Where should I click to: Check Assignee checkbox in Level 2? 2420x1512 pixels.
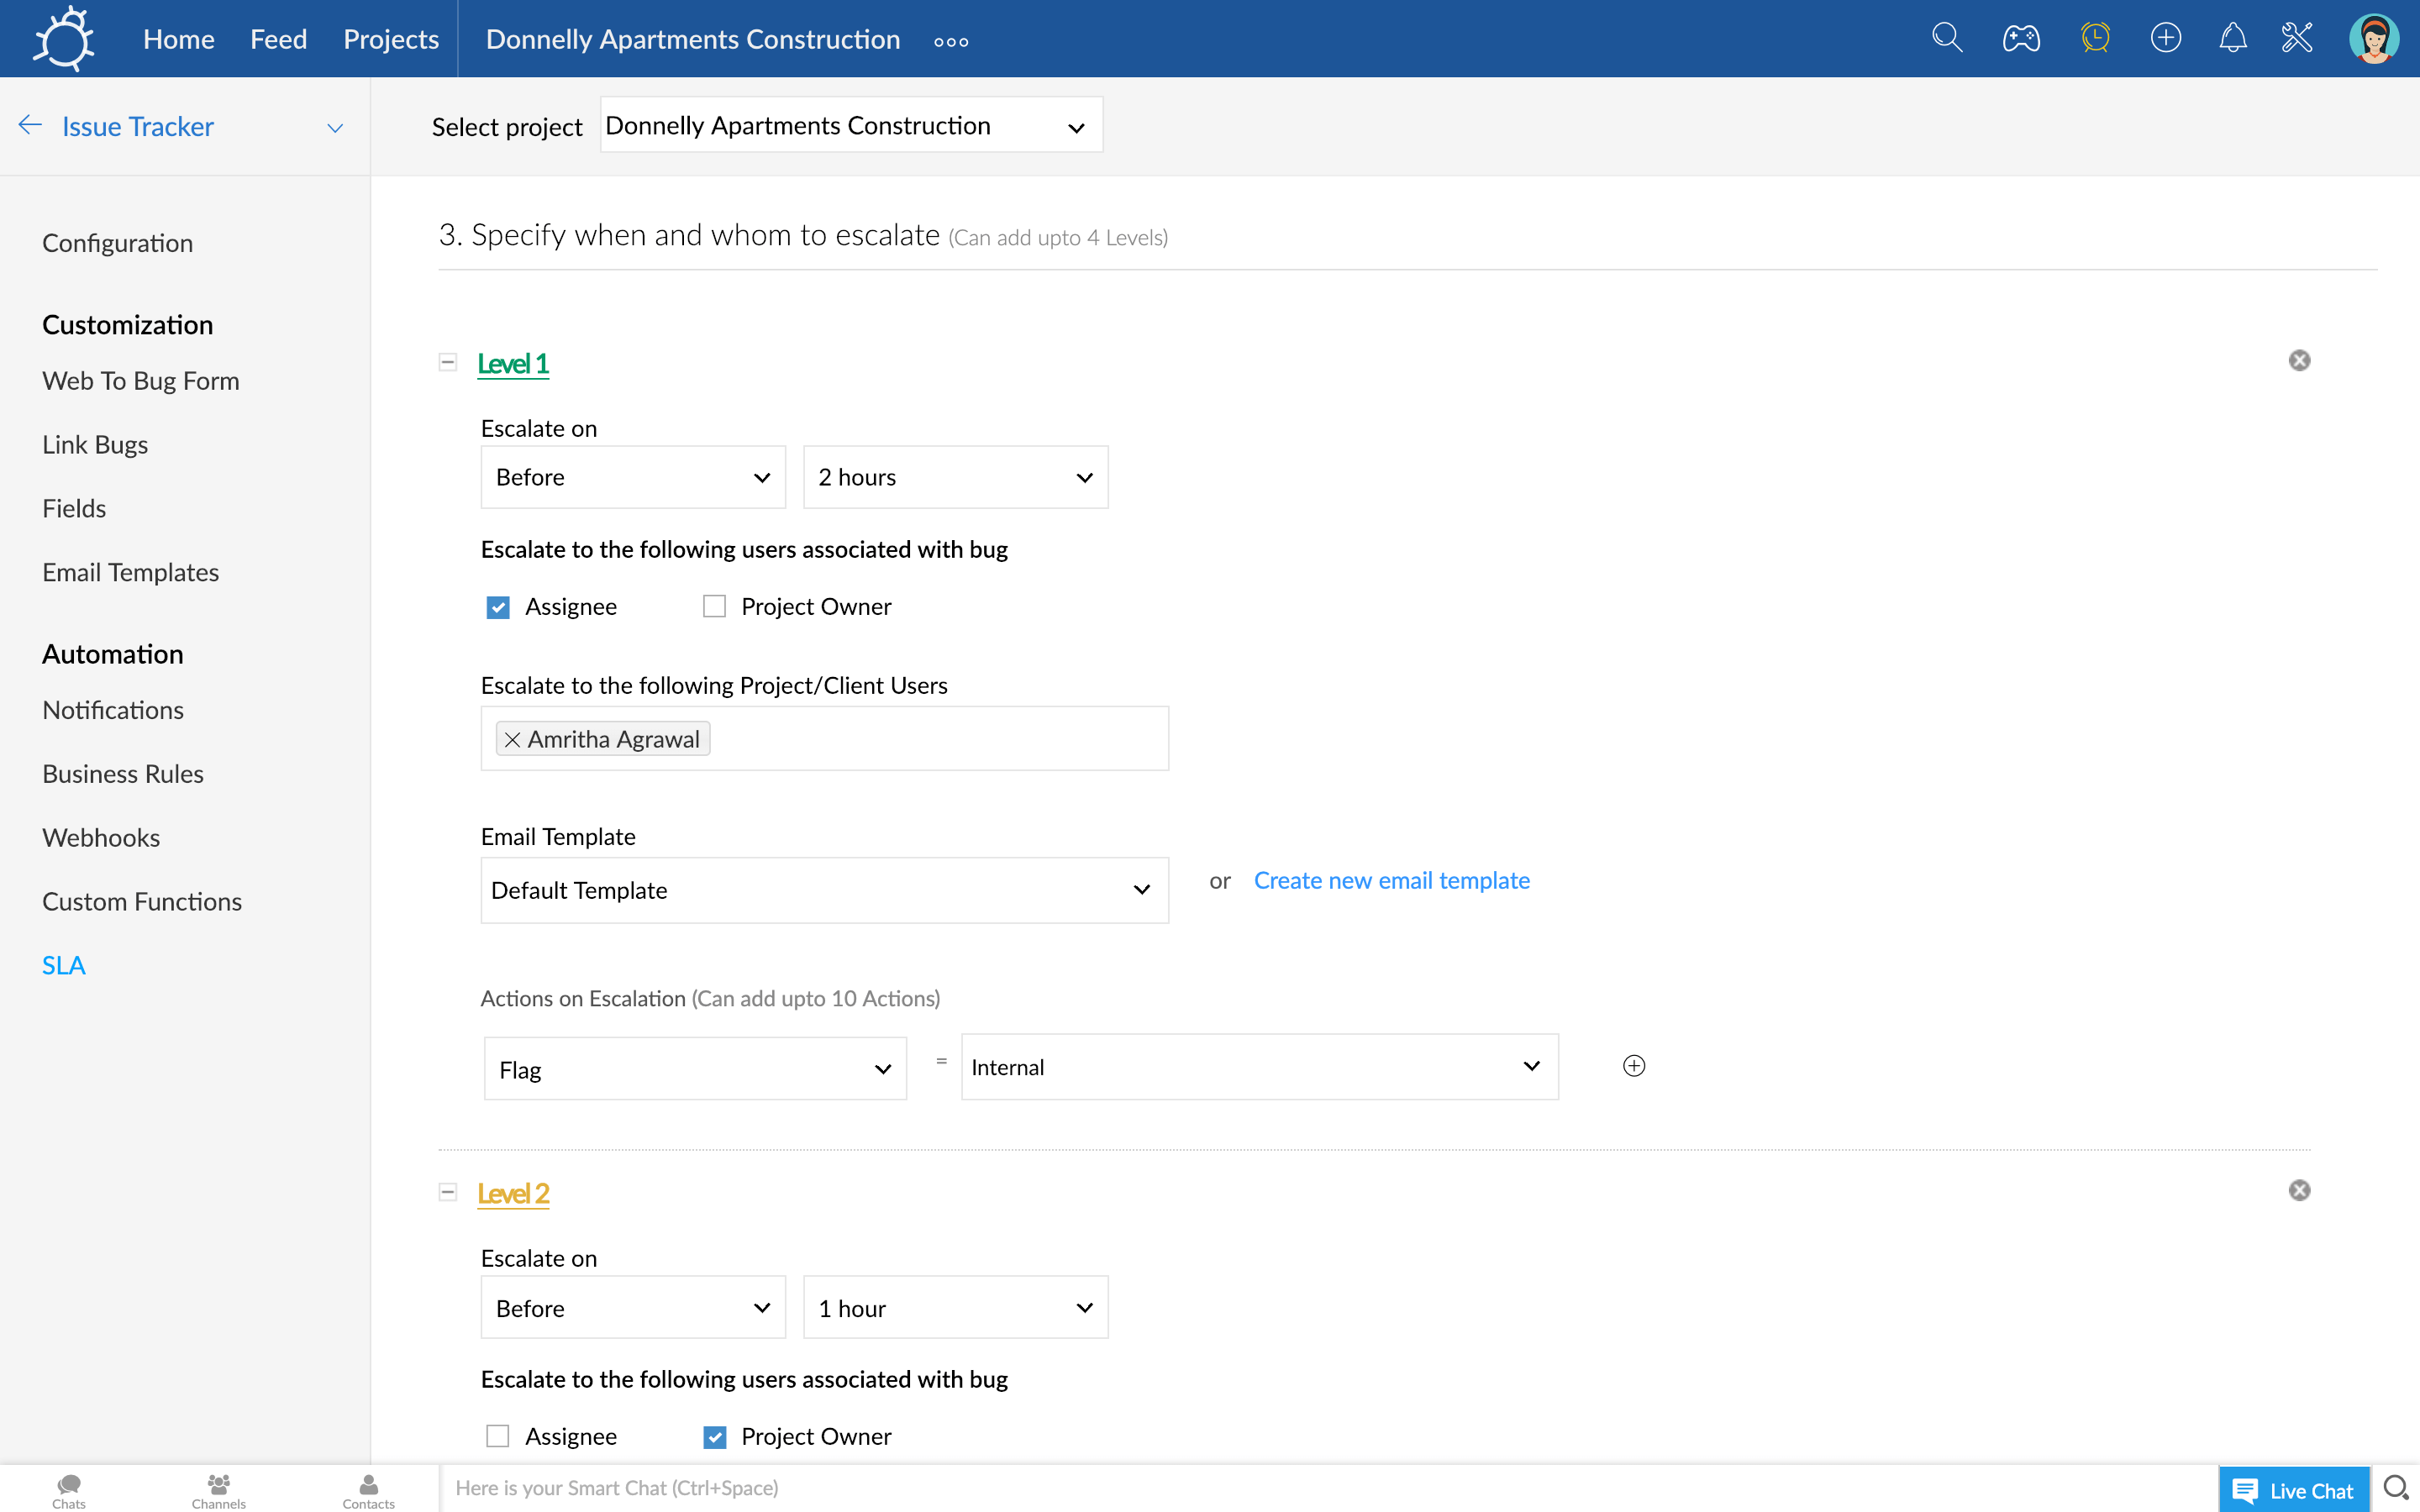click(x=498, y=1436)
